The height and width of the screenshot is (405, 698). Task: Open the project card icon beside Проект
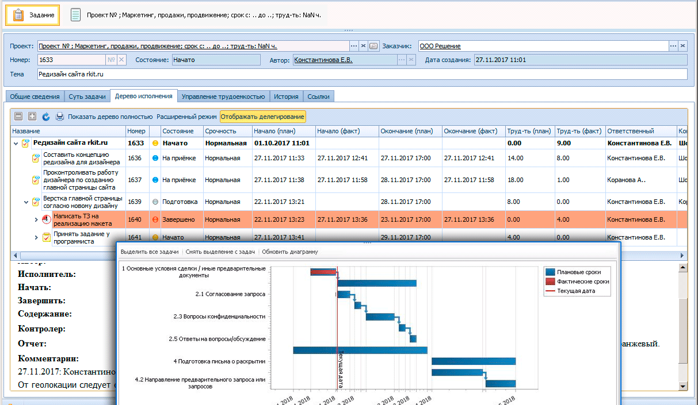point(373,46)
